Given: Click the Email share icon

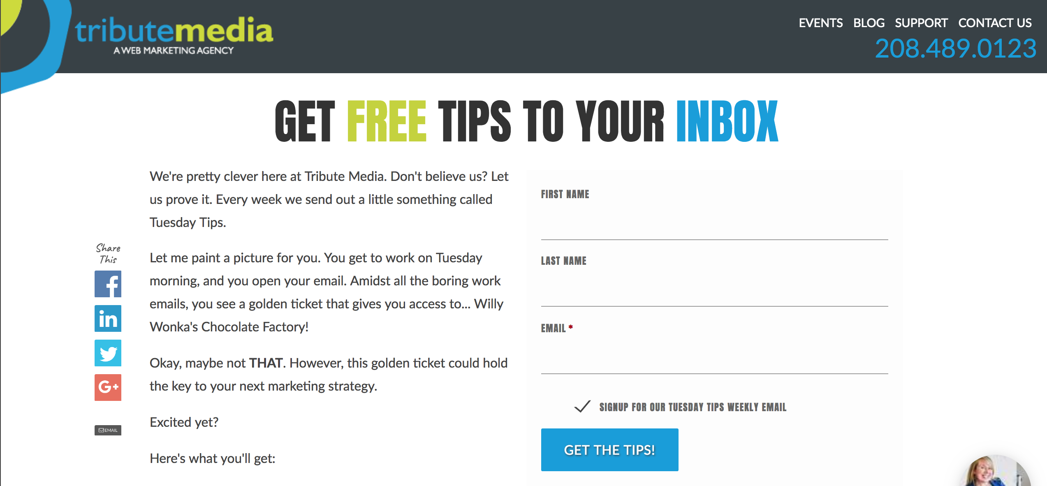Looking at the screenshot, I should point(109,429).
